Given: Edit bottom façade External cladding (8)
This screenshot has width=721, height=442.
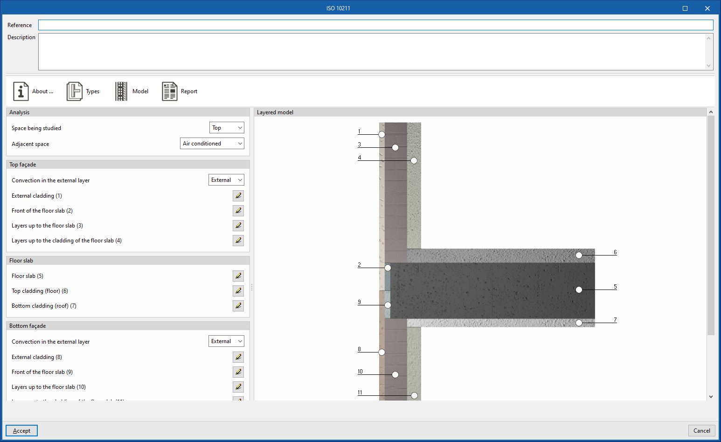Looking at the screenshot, I should pos(238,357).
